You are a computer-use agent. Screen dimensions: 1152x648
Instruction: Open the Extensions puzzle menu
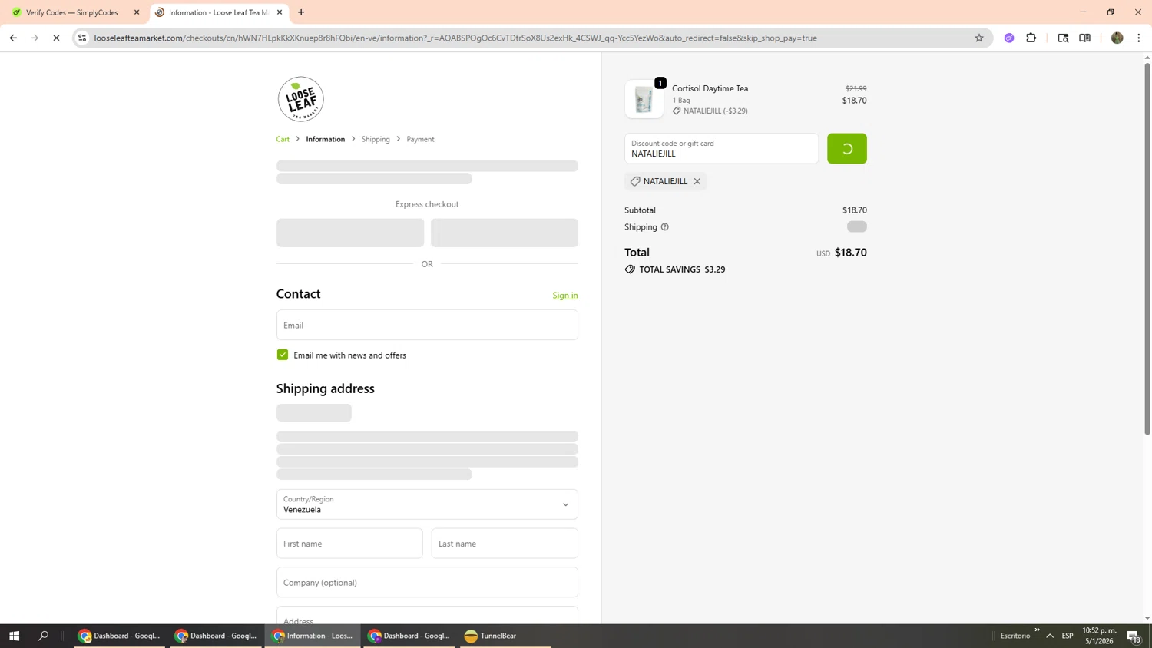tap(1031, 38)
